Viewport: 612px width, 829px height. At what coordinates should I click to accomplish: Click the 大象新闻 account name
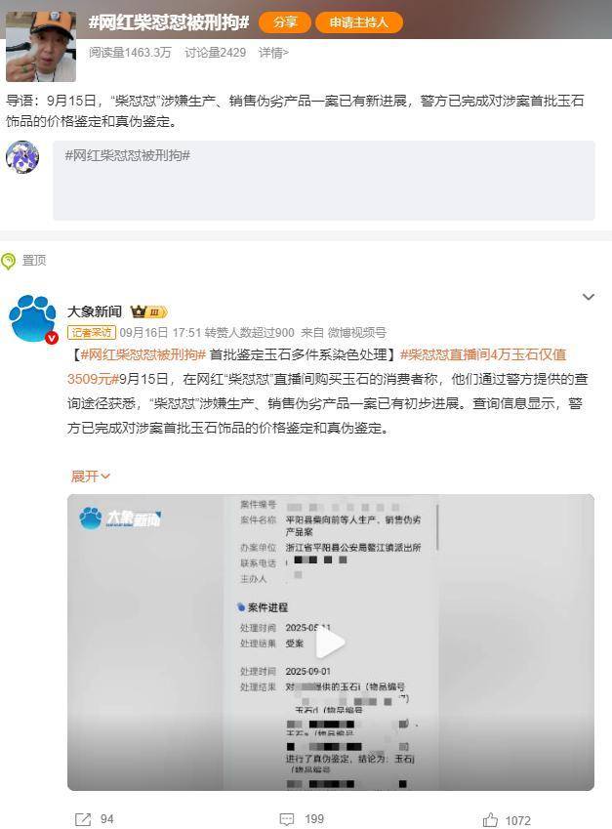95,311
